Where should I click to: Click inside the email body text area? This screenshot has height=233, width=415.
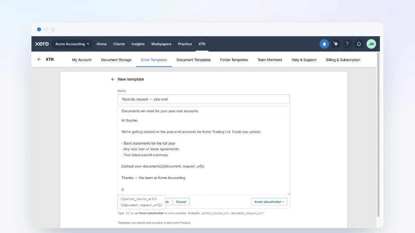pos(204,155)
